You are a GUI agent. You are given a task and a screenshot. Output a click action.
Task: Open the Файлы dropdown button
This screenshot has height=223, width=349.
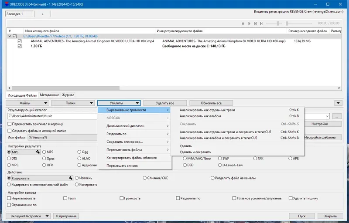tap(27, 103)
